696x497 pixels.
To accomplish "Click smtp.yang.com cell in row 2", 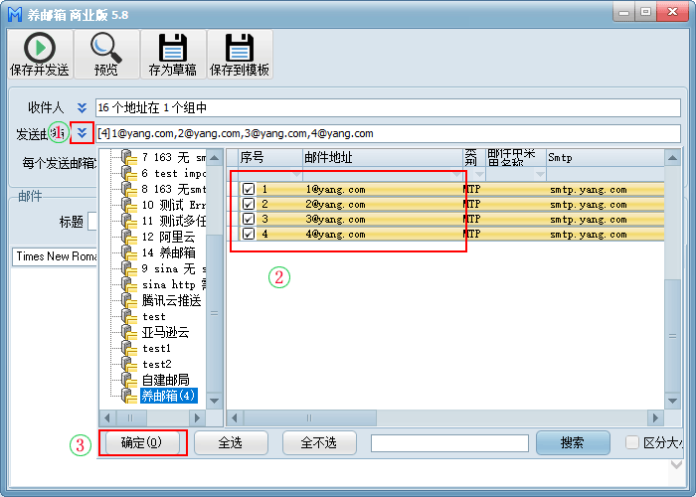I will [x=605, y=204].
